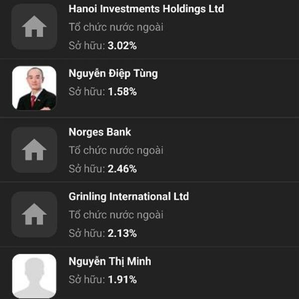Click "Sở hữu" label of Nguyễn Điệp Tùng
299x299 pixels.
[x=87, y=92]
